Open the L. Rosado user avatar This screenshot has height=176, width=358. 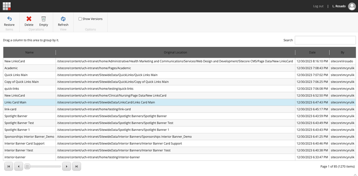[352, 6]
